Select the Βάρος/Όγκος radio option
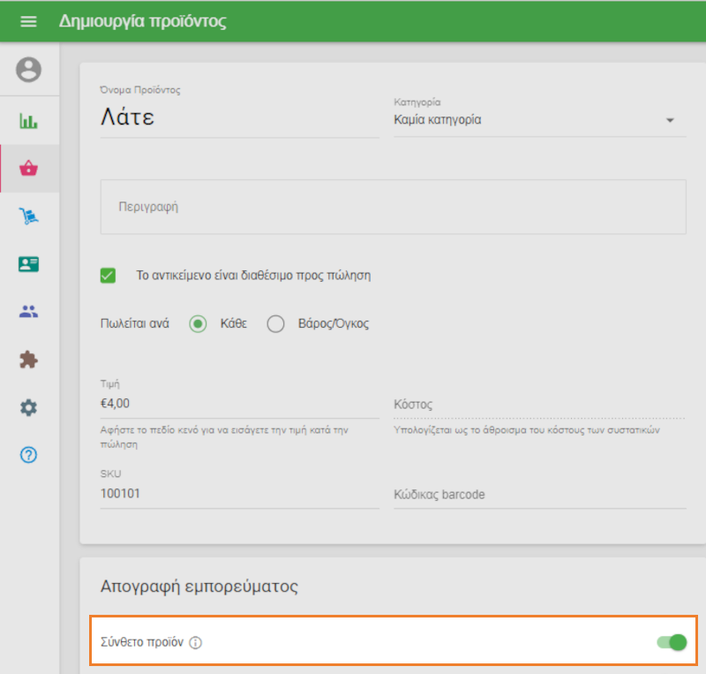Viewport: 706px width, 674px height. (276, 323)
